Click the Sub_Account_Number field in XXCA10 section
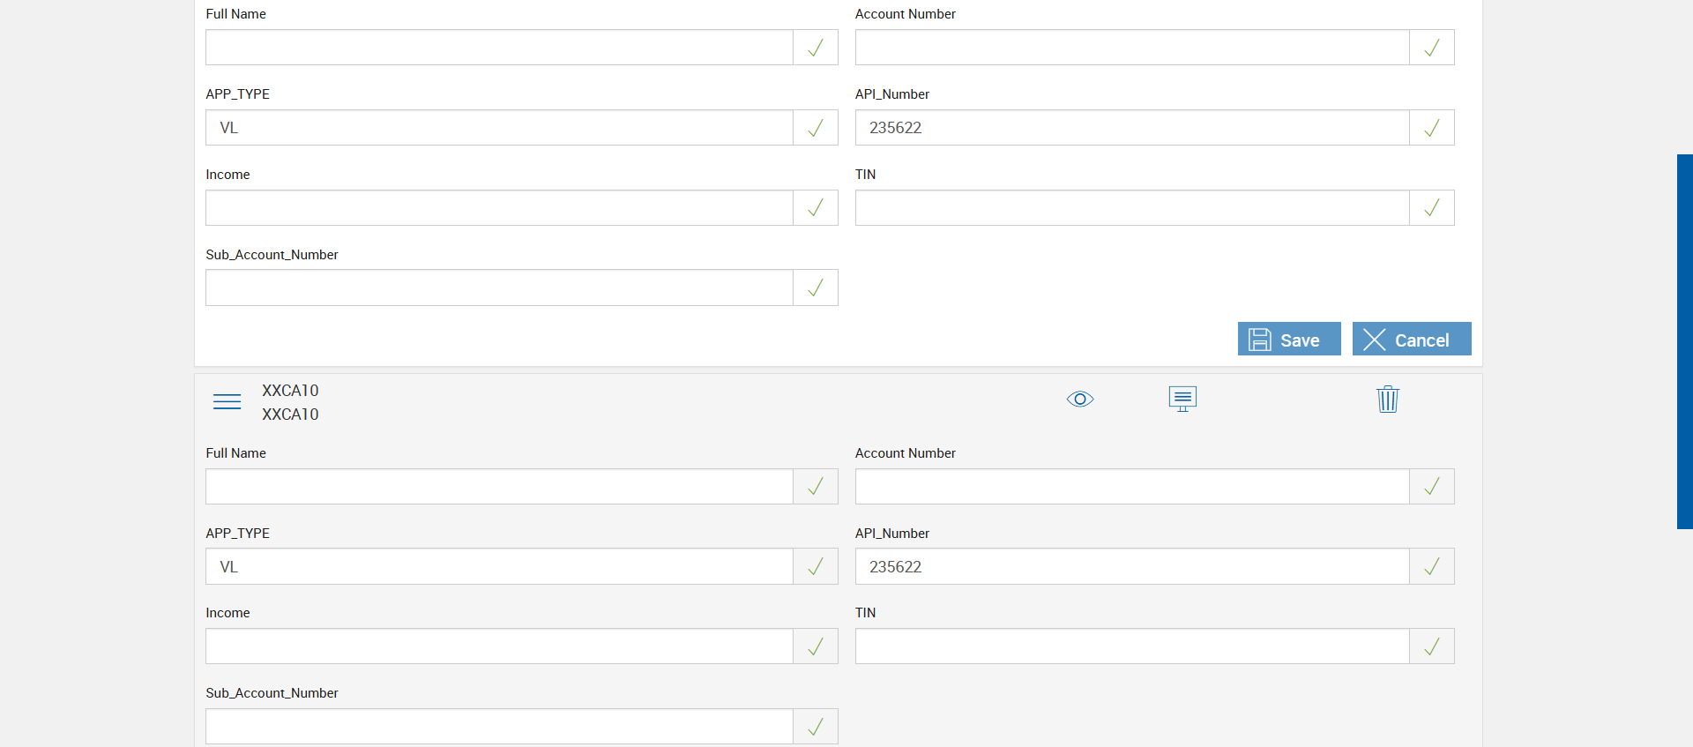 coord(499,727)
